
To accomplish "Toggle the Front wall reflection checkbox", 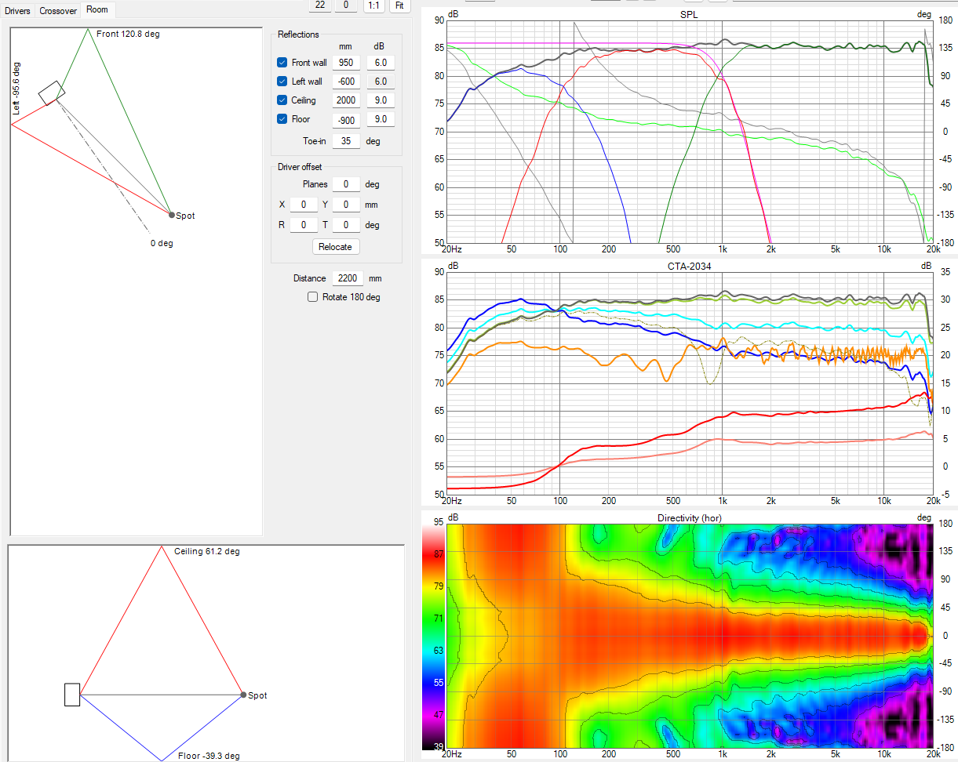I will 282,63.
